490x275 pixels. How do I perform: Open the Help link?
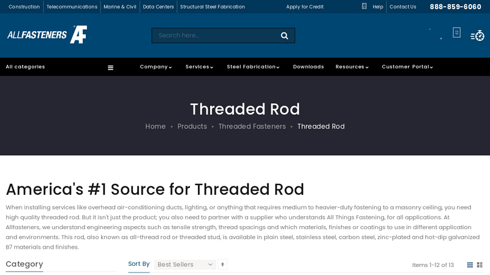tap(378, 7)
